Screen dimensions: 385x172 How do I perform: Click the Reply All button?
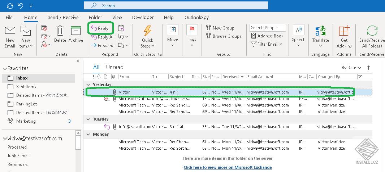pos(103,37)
